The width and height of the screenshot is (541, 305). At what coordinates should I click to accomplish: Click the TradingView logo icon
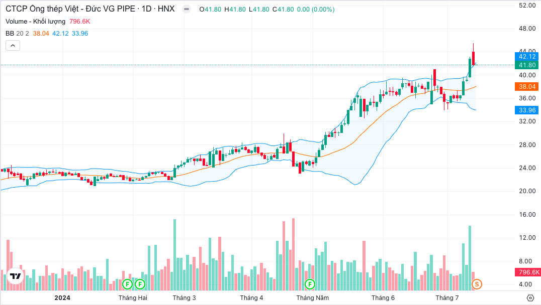(15, 276)
